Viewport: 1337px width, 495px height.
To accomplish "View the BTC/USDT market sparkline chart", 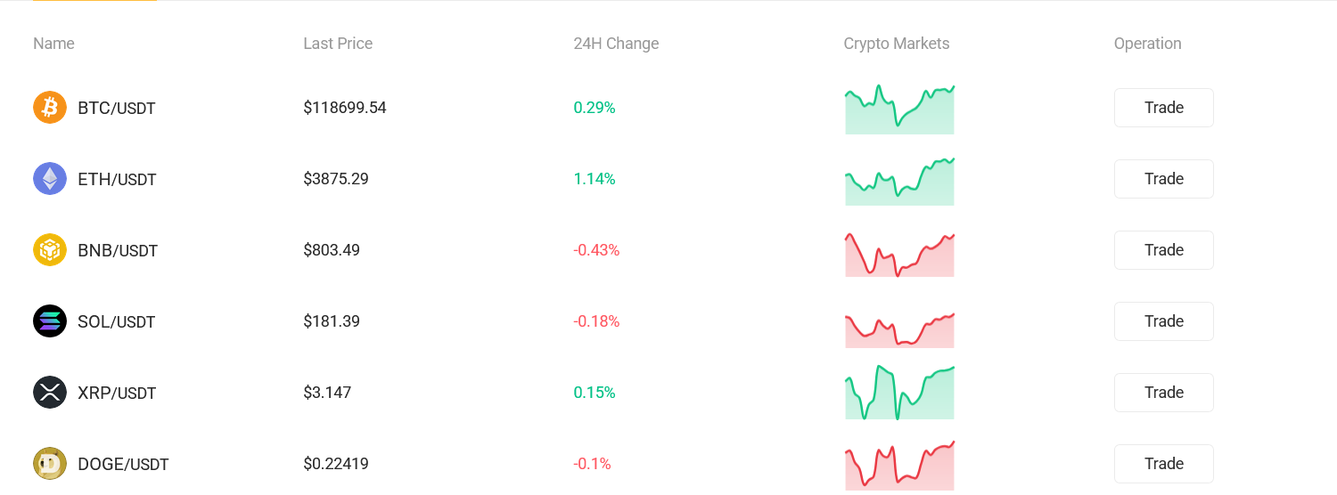I will tap(899, 110).
